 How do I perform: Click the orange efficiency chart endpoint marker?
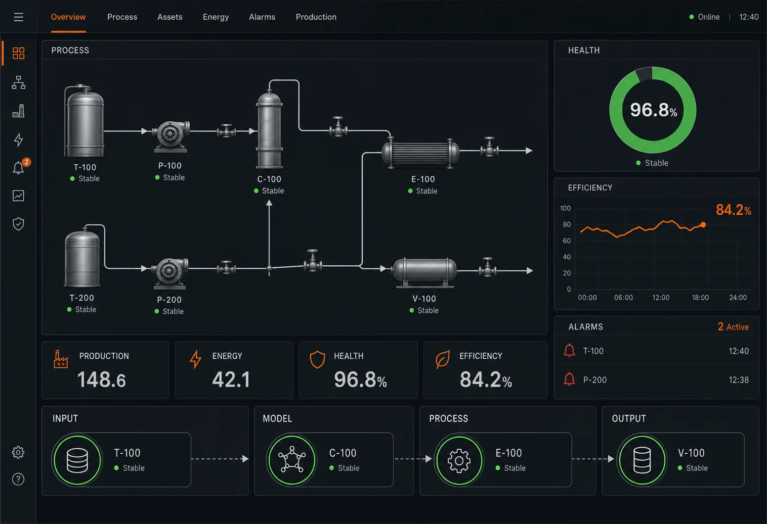pyautogui.click(x=703, y=225)
